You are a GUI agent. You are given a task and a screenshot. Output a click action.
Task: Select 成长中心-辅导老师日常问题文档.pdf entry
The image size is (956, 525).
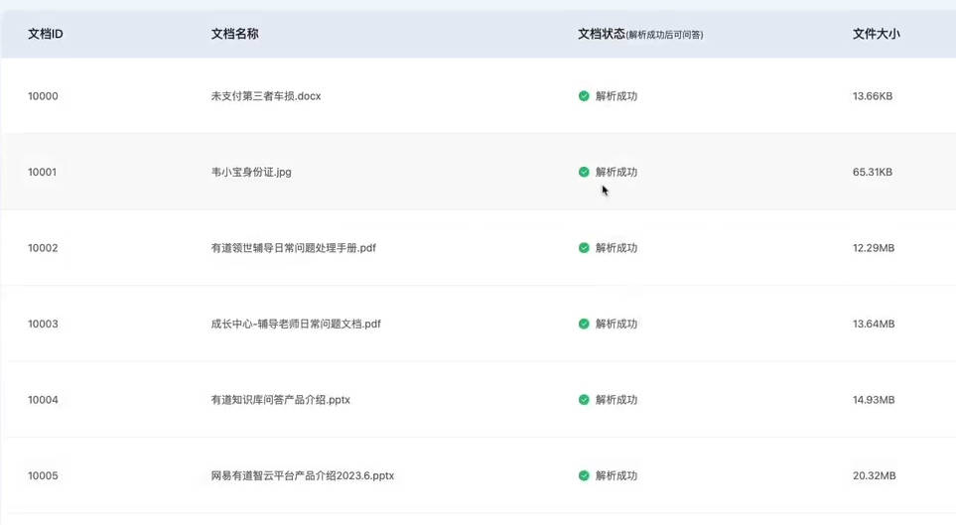(296, 324)
